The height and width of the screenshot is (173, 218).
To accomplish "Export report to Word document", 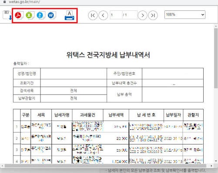I will pos(51,15).
